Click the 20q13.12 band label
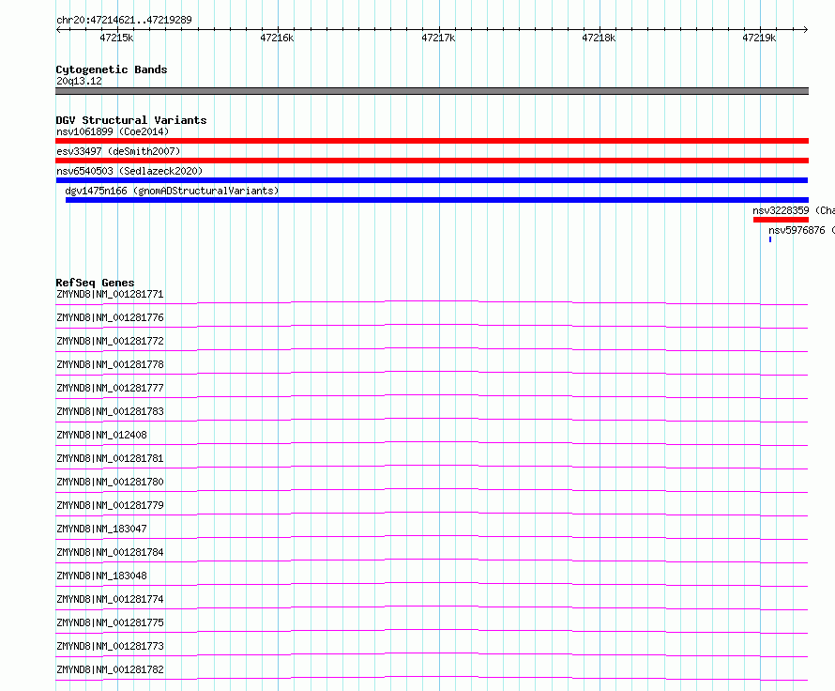Viewport: 835px width, 691px height. pyautogui.click(x=80, y=81)
